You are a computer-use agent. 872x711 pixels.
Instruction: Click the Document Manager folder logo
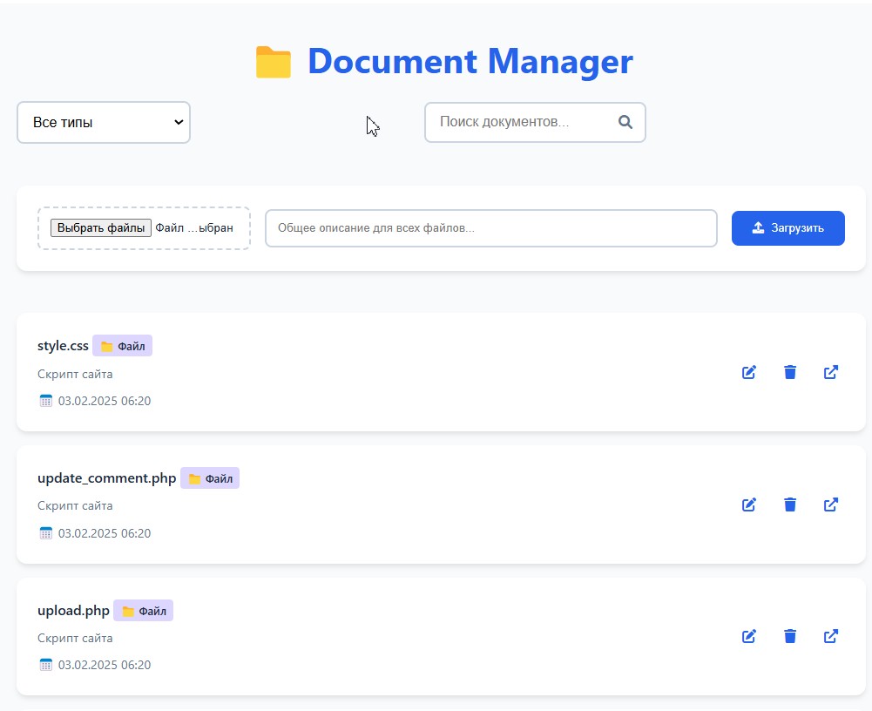tap(273, 62)
